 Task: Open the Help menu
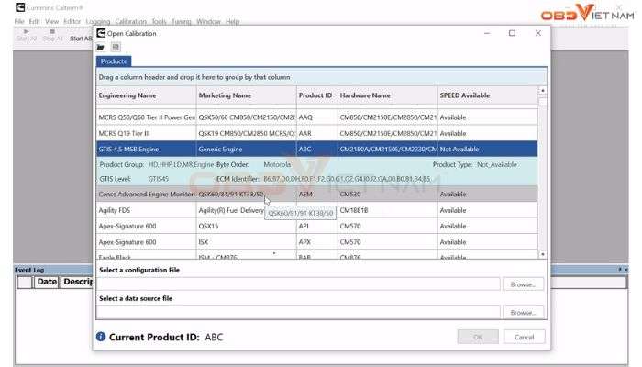pyautogui.click(x=233, y=21)
